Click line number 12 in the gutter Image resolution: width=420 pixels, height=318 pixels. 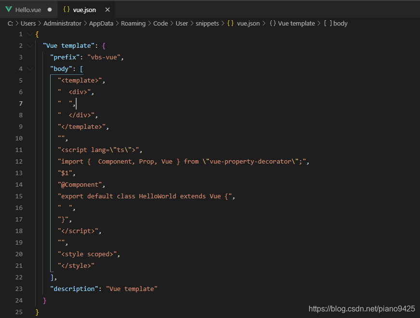pyautogui.click(x=19, y=161)
